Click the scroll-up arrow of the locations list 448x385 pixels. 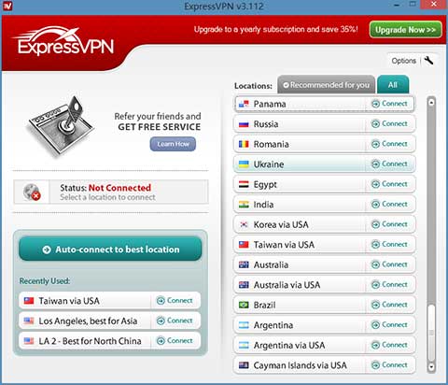[x=431, y=102]
